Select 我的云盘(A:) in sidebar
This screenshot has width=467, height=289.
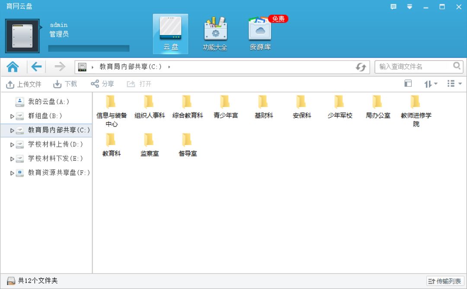pos(46,102)
